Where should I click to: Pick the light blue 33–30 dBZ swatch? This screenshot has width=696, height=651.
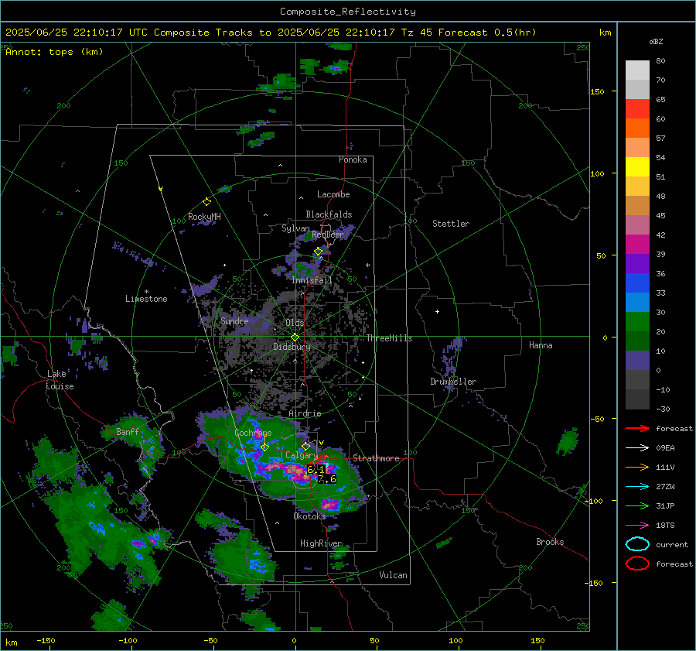637,303
